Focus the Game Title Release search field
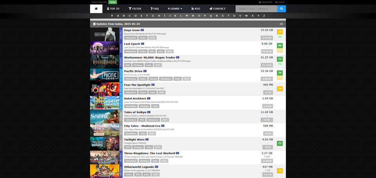376x178 pixels. 256,9
